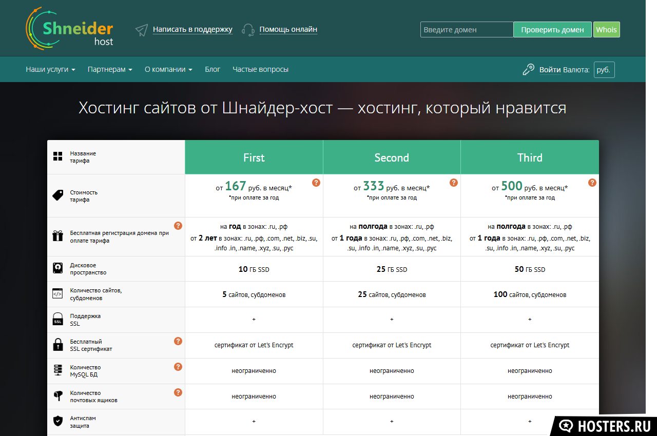The height and width of the screenshot is (436, 657).
Task: Expand the Партнерам dropdown menu
Action: point(110,69)
